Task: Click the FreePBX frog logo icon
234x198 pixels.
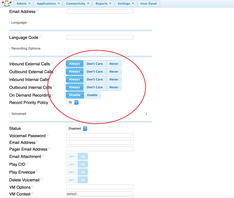Action: click(6, 3)
